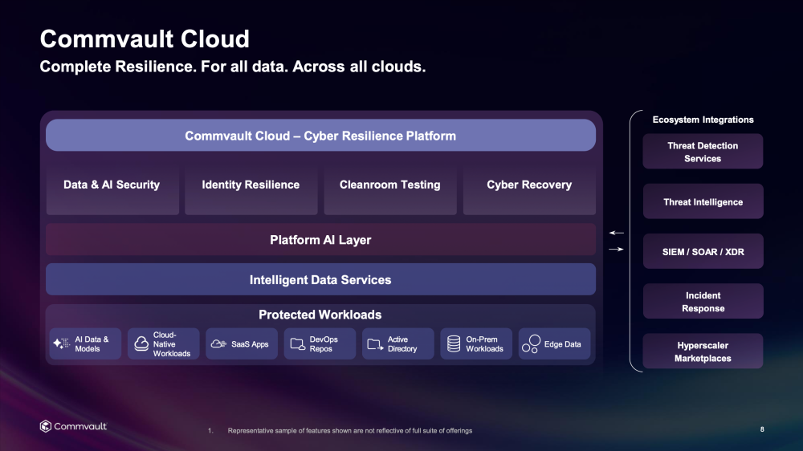Image resolution: width=803 pixels, height=451 pixels.
Task: Select the Data & AI Security tile
Action: pos(112,185)
